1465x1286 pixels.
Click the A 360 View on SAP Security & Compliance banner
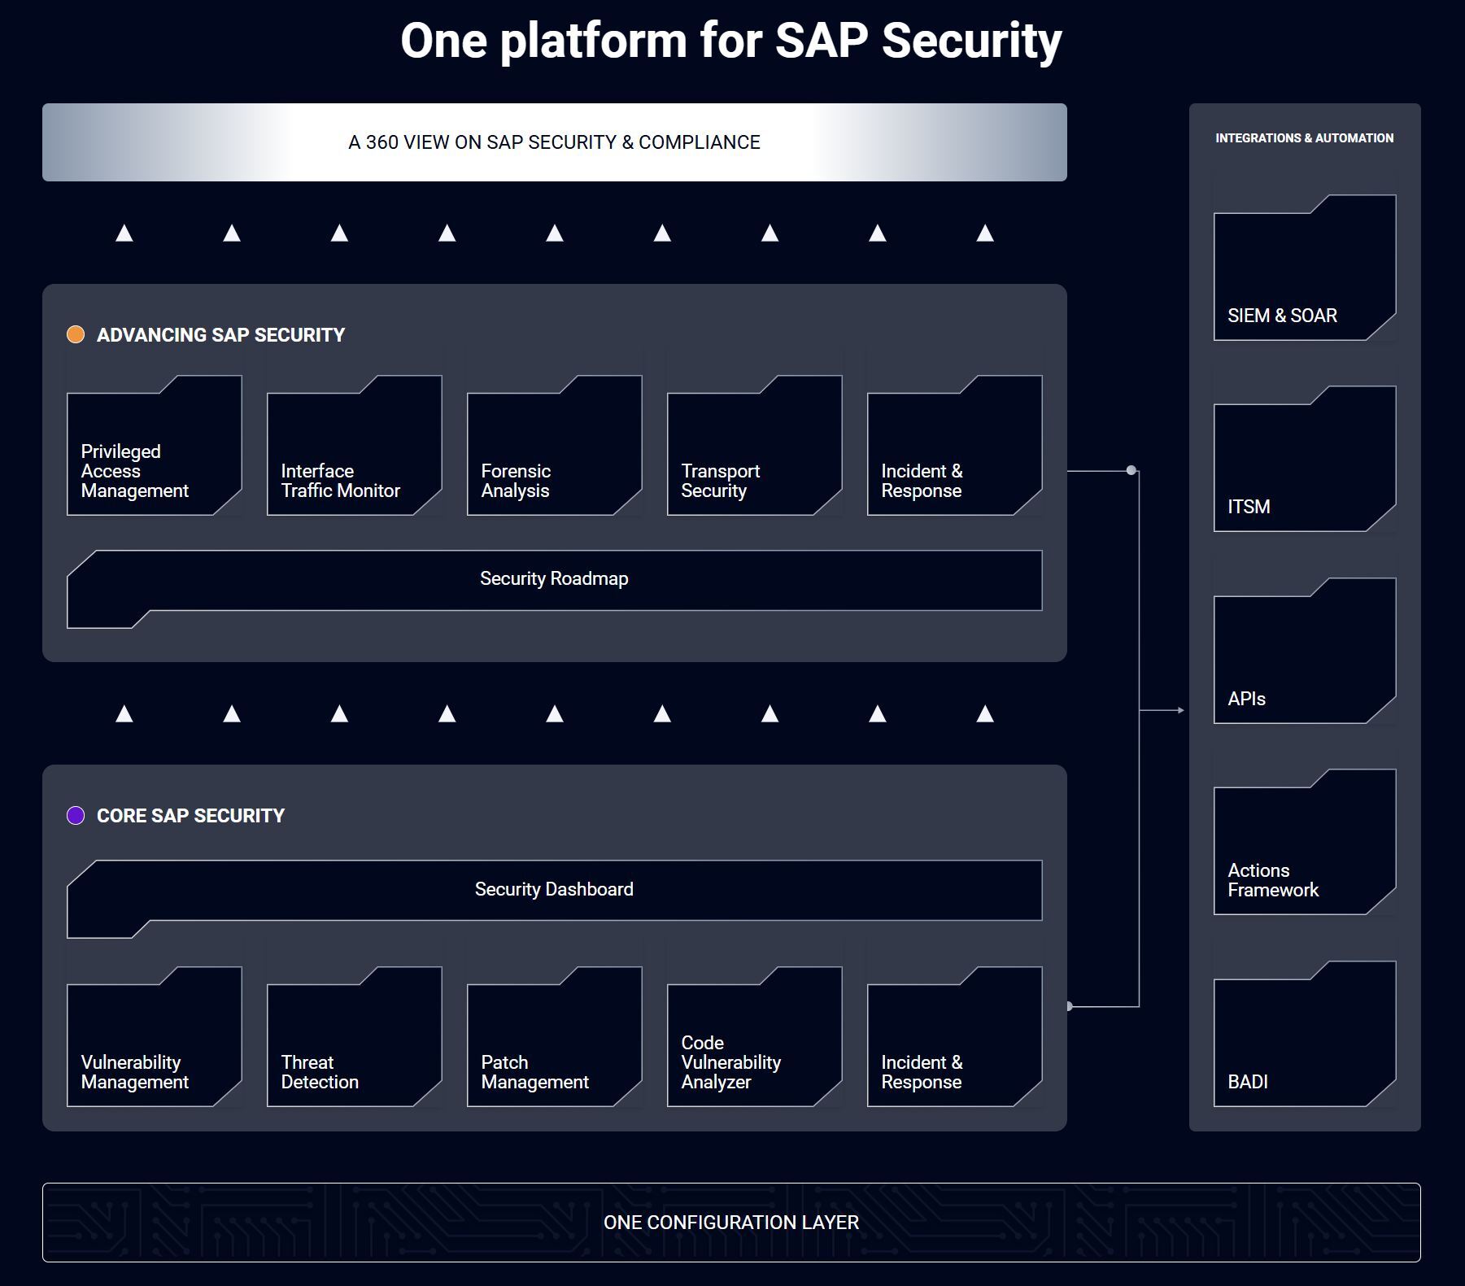(x=554, y=142)
